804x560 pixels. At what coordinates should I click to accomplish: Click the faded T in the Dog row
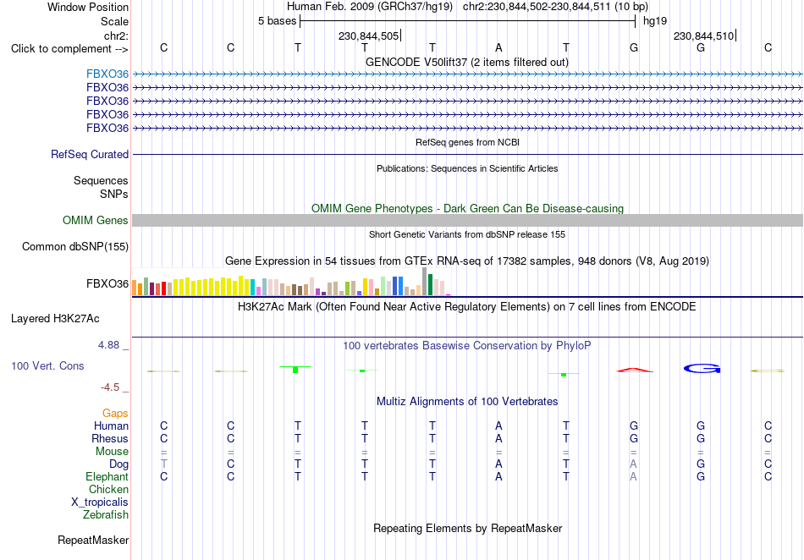164,464
